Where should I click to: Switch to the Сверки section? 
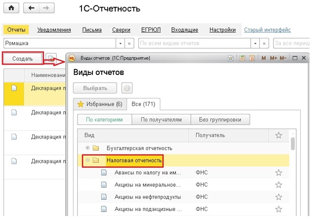pos(121,30)
